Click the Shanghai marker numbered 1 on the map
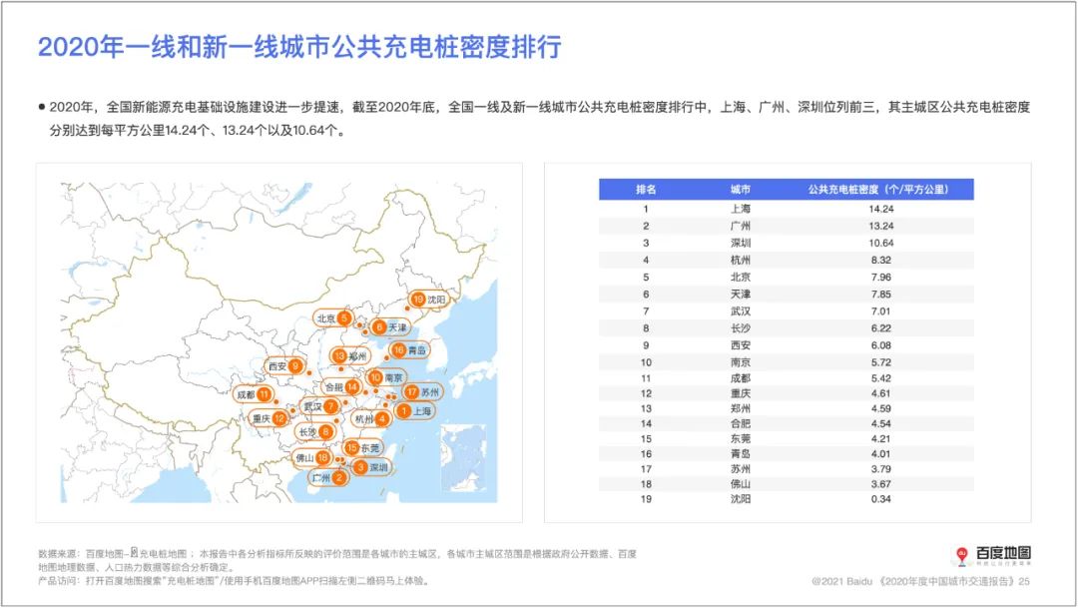This screenshot has height=608, width=1078. click(416, 410)
